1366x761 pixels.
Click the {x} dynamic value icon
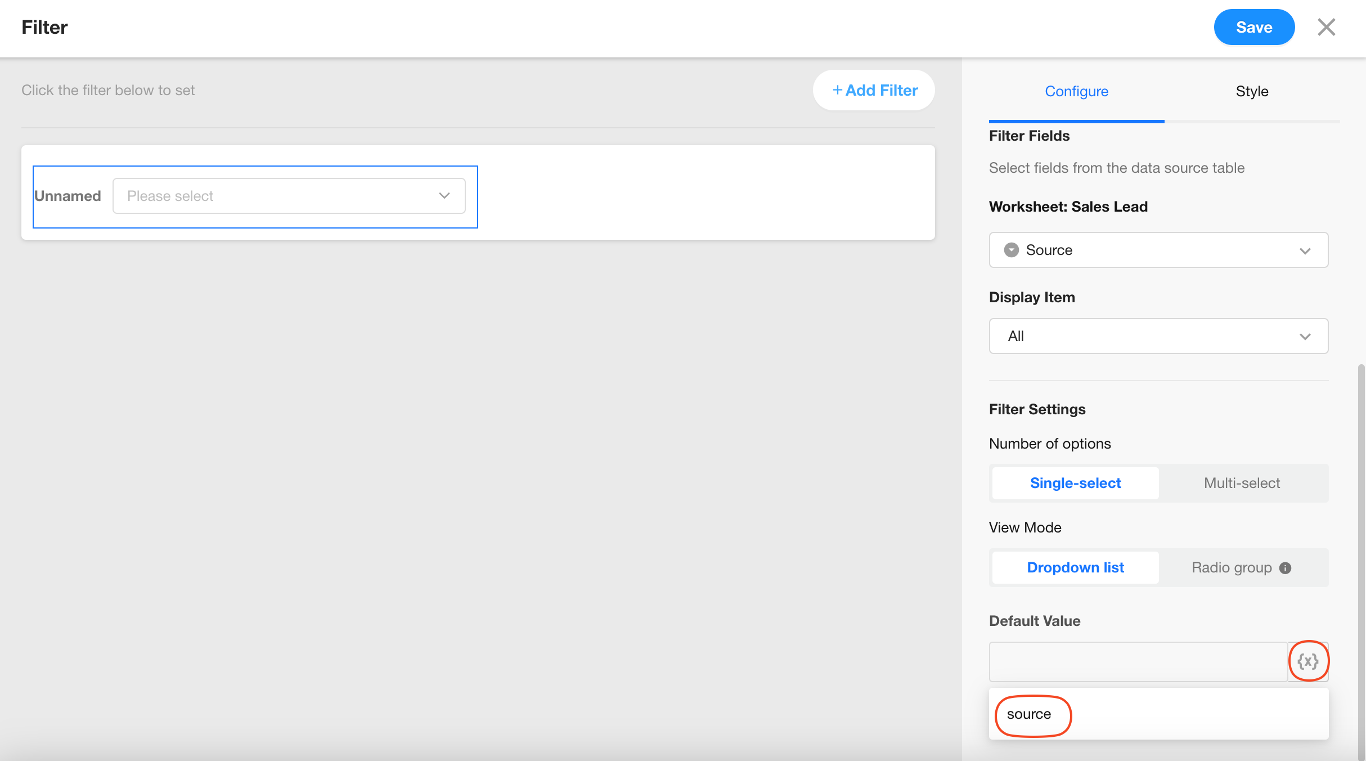[x=1308, y=661]
